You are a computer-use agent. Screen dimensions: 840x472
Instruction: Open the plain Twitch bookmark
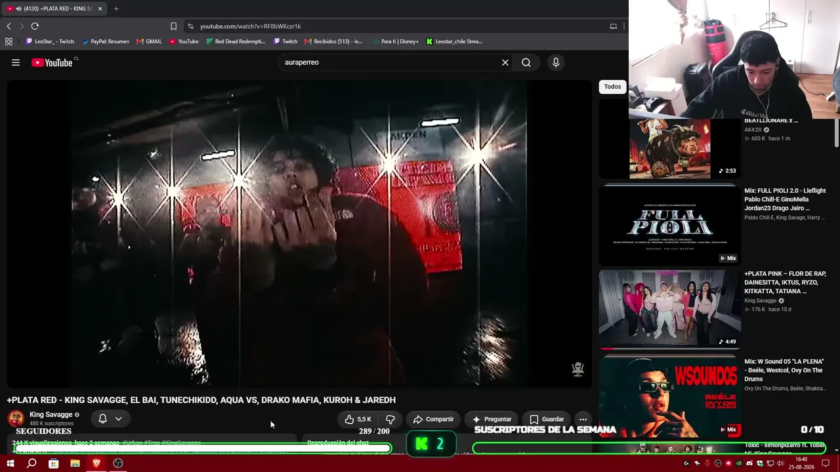285,41
